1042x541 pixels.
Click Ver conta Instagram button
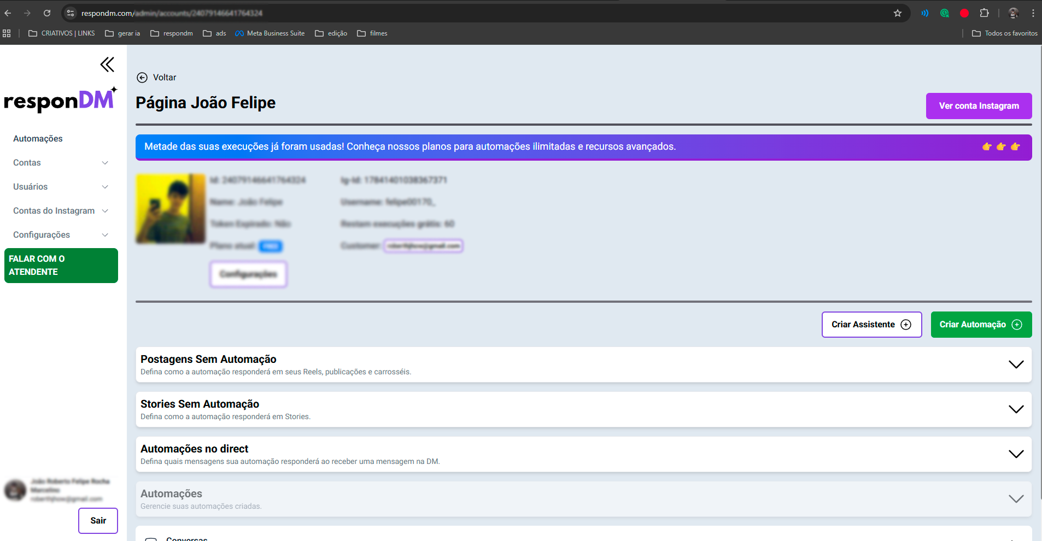click(x=979, y=106)
